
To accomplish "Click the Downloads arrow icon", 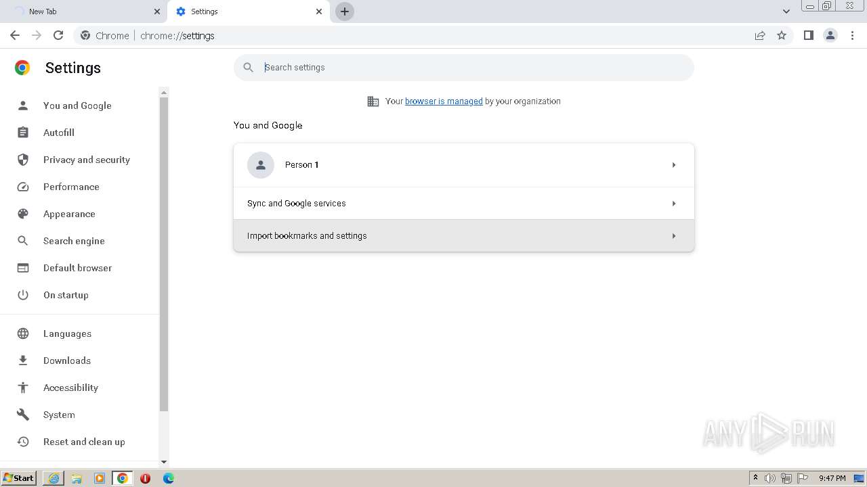I will (x=23, y=361).
